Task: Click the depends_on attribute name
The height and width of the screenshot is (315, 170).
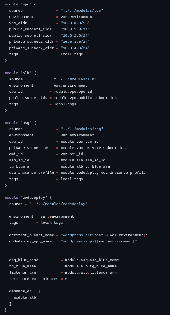Action: pos(20,291)
